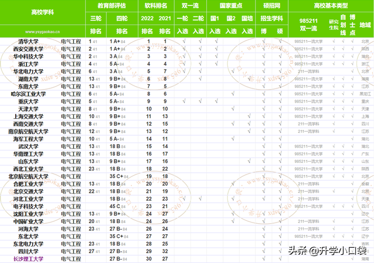Image resolution: width=374 pixels, height=263 pixels.
Task: Select the 华北电力大学 cell
Action: click(x=28, y=71)
